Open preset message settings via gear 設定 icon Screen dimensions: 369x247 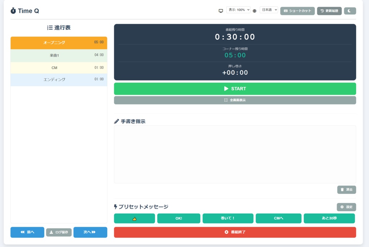click(x=346, y=207)
